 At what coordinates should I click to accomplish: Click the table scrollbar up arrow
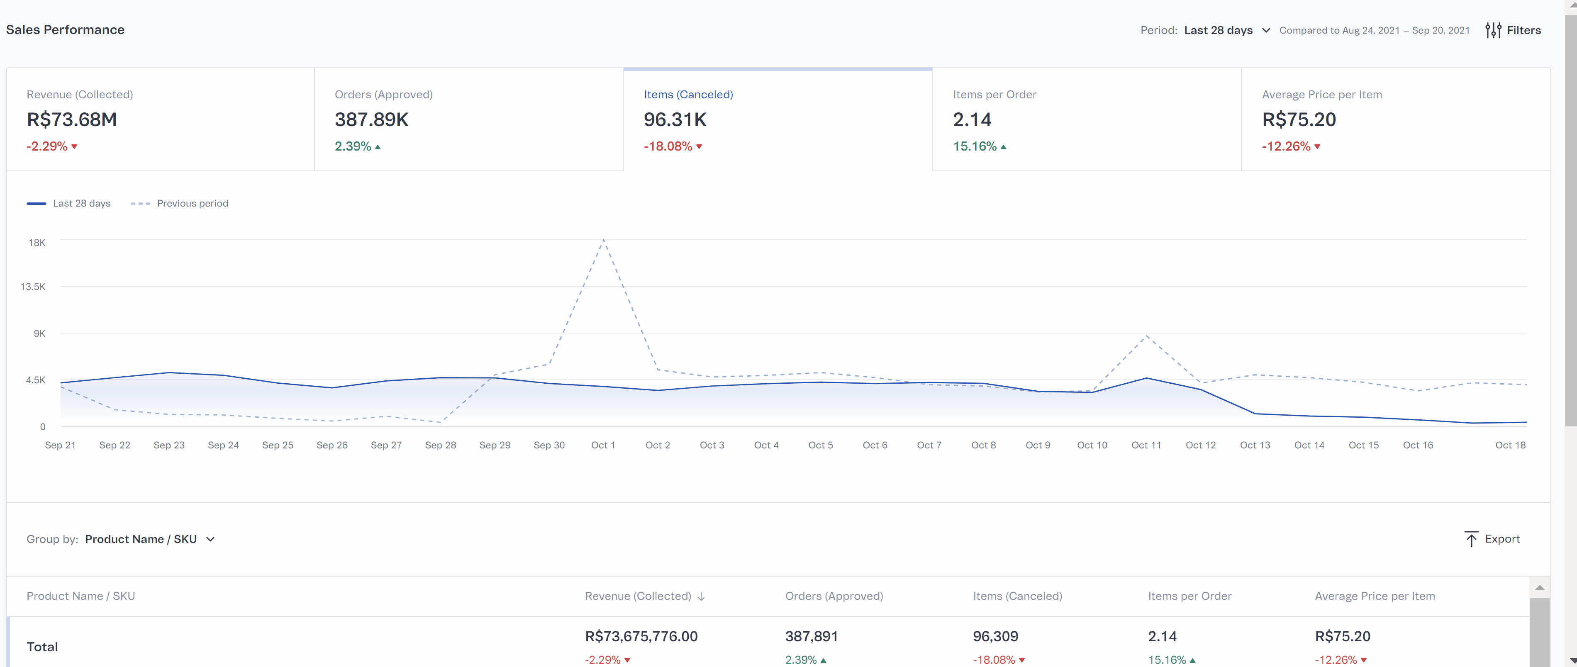tap(1539, 588)
